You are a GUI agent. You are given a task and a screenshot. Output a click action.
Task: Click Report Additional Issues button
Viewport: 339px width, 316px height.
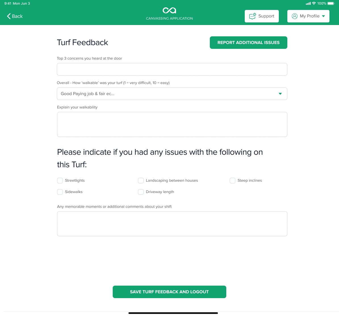[248, 43]
